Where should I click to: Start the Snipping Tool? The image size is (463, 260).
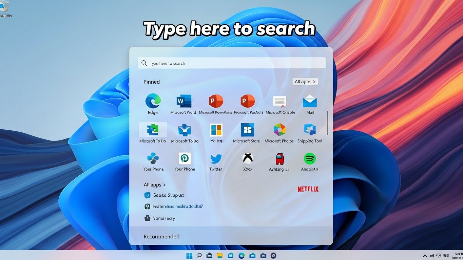tap(310, 133)
